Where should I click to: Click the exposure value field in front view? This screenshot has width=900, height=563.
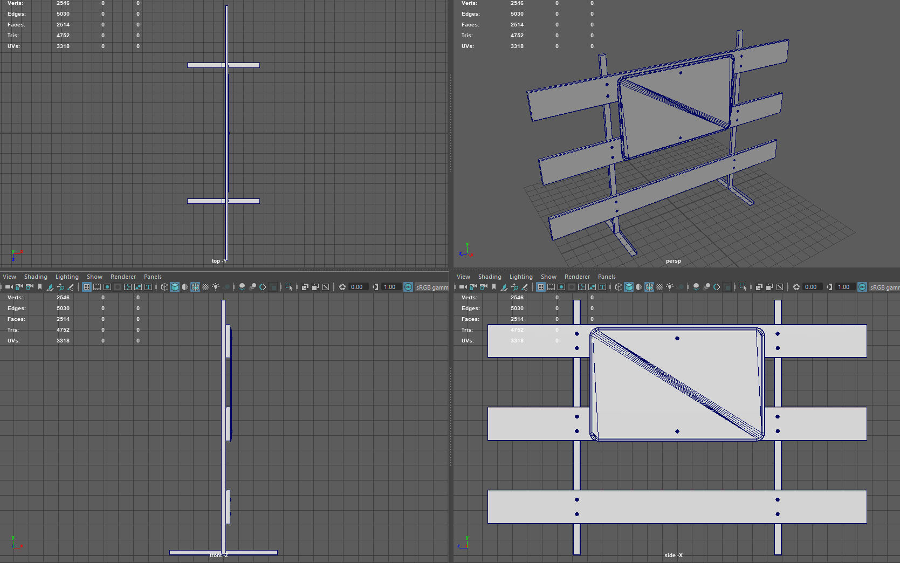click(x=358, y=287)
